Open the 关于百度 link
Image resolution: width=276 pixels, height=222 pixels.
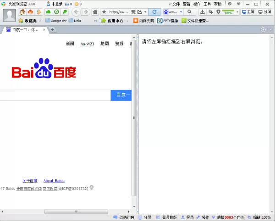tap(30, 181)
